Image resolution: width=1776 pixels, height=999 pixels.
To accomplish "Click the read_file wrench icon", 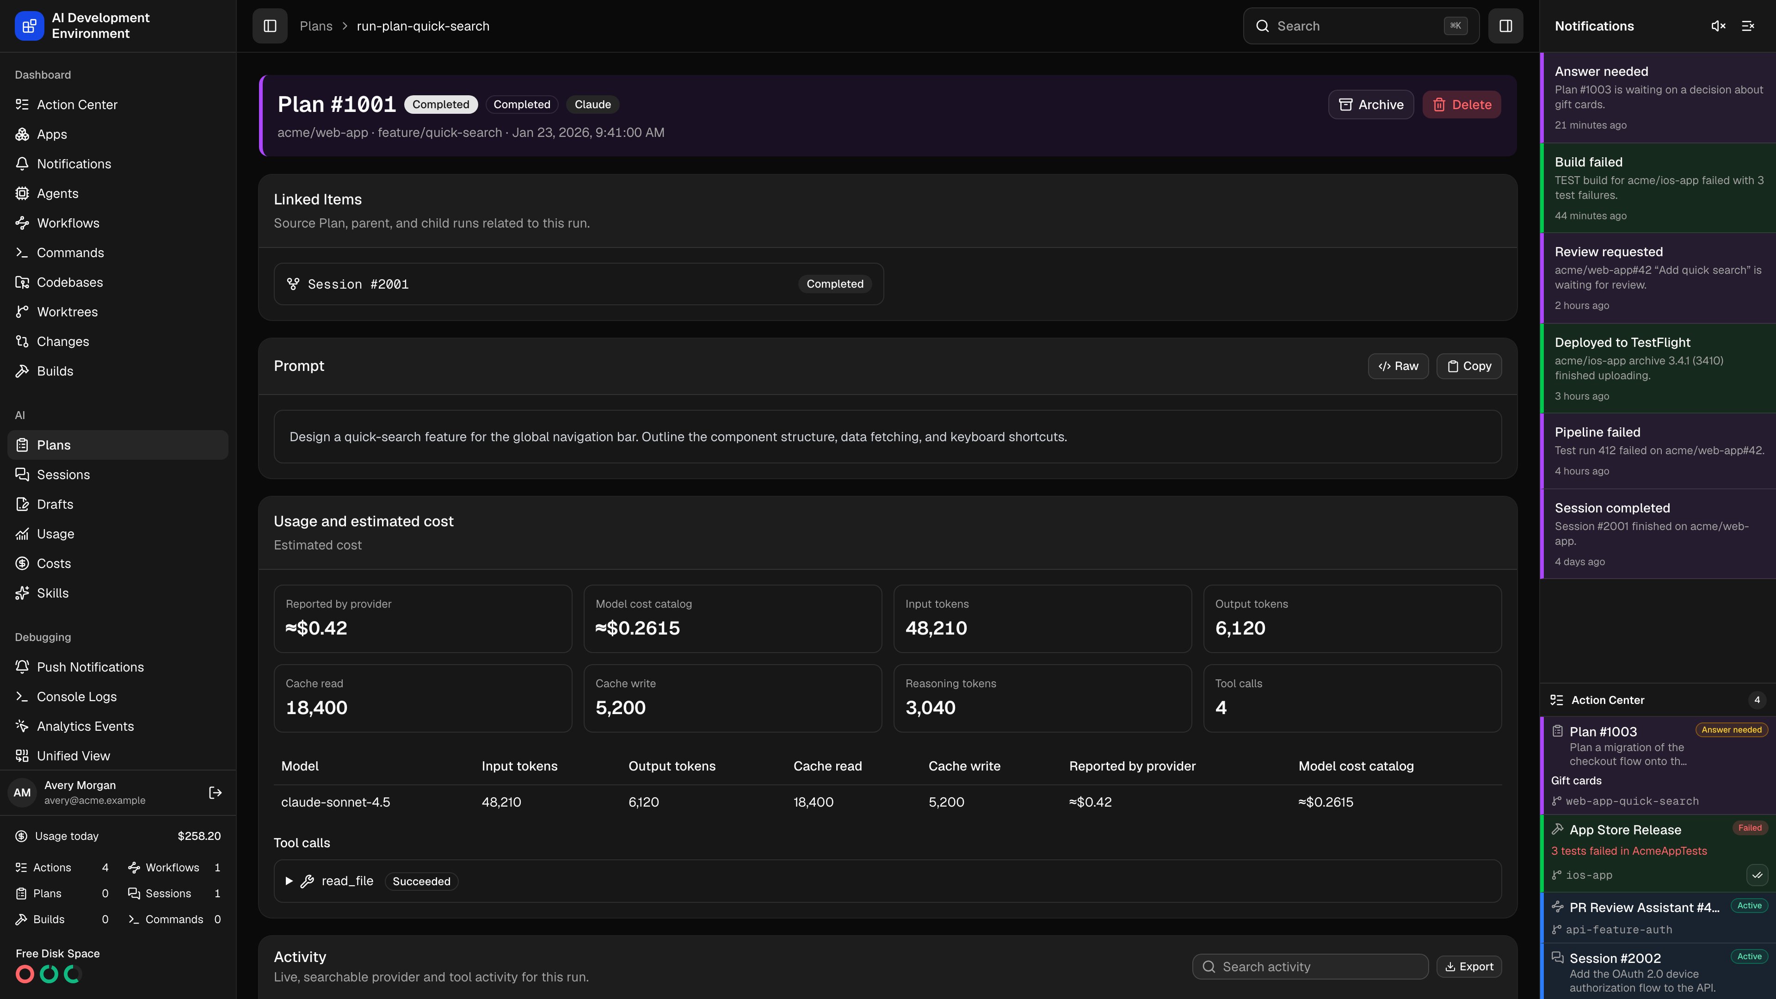I will click(x=308, y=881).
